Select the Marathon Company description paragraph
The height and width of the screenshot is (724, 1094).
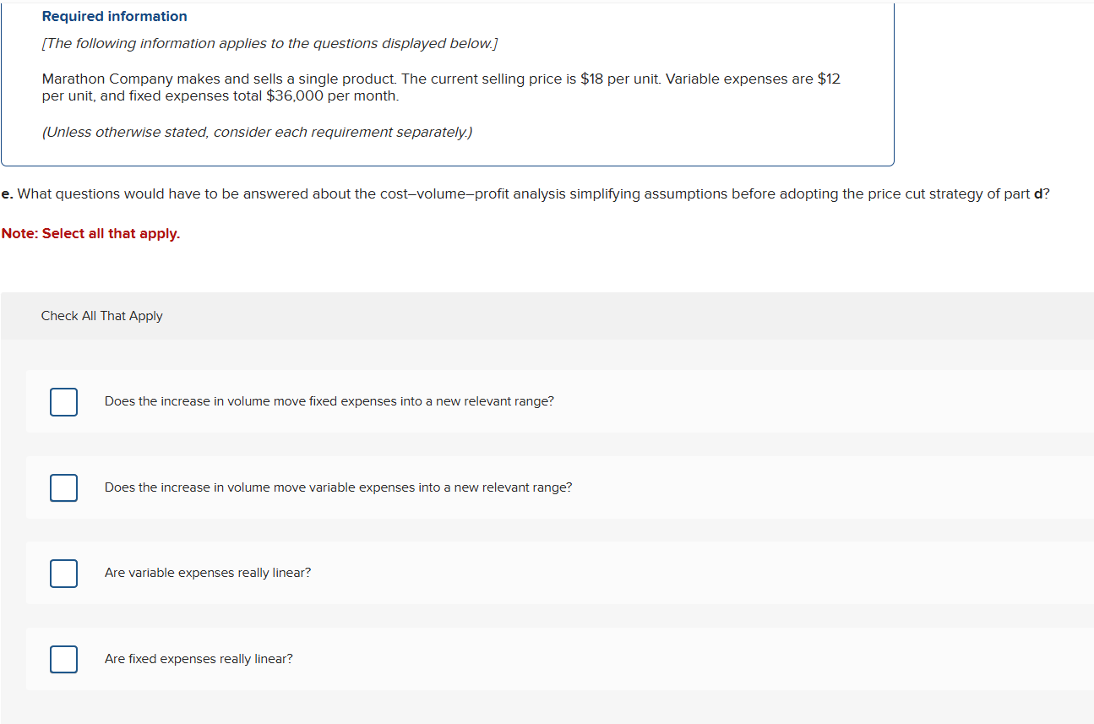coord(439,87)
